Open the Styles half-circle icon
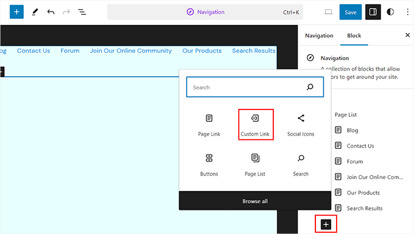This screenshot has height=234, width=414. pyautogui.click(x=390, y=12)
